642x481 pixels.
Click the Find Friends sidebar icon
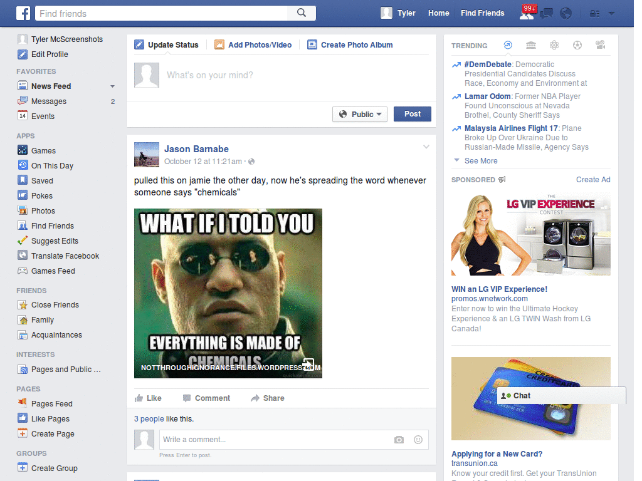pos(23,225)
